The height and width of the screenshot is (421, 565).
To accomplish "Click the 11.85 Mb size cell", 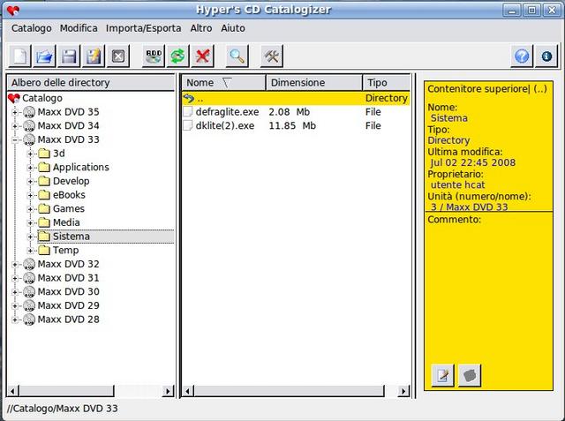I will (292, 125).
